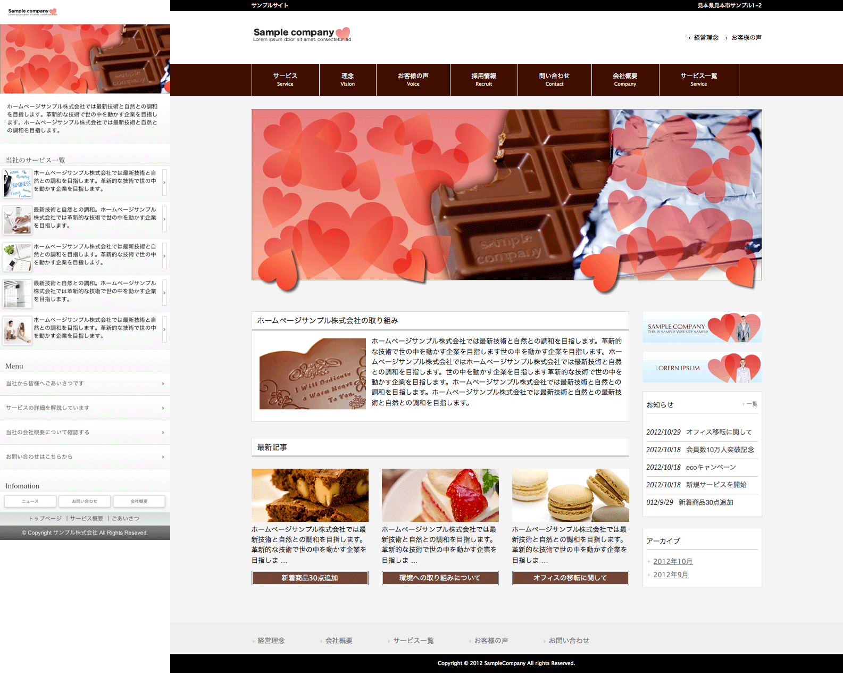Click the engraved chocolate heart image
The image size is (843, 673).
pos(312,373)
